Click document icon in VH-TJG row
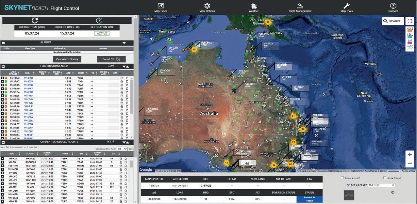Image resolution: width=417 pixels, height=204 pixels. (127, 100)
